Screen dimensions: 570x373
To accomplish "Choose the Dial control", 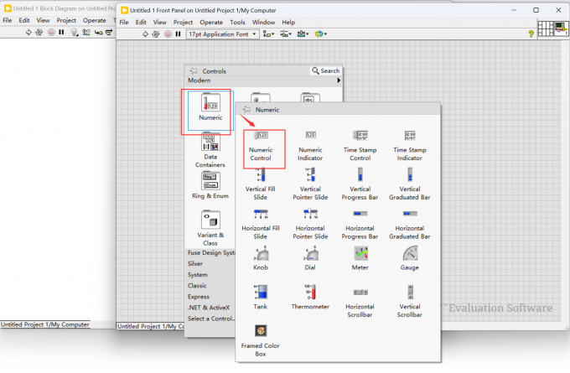I will click(x=310, y=258).
